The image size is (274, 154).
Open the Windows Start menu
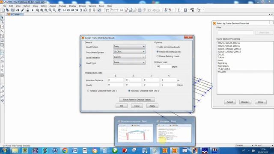(x=5, y=150)
